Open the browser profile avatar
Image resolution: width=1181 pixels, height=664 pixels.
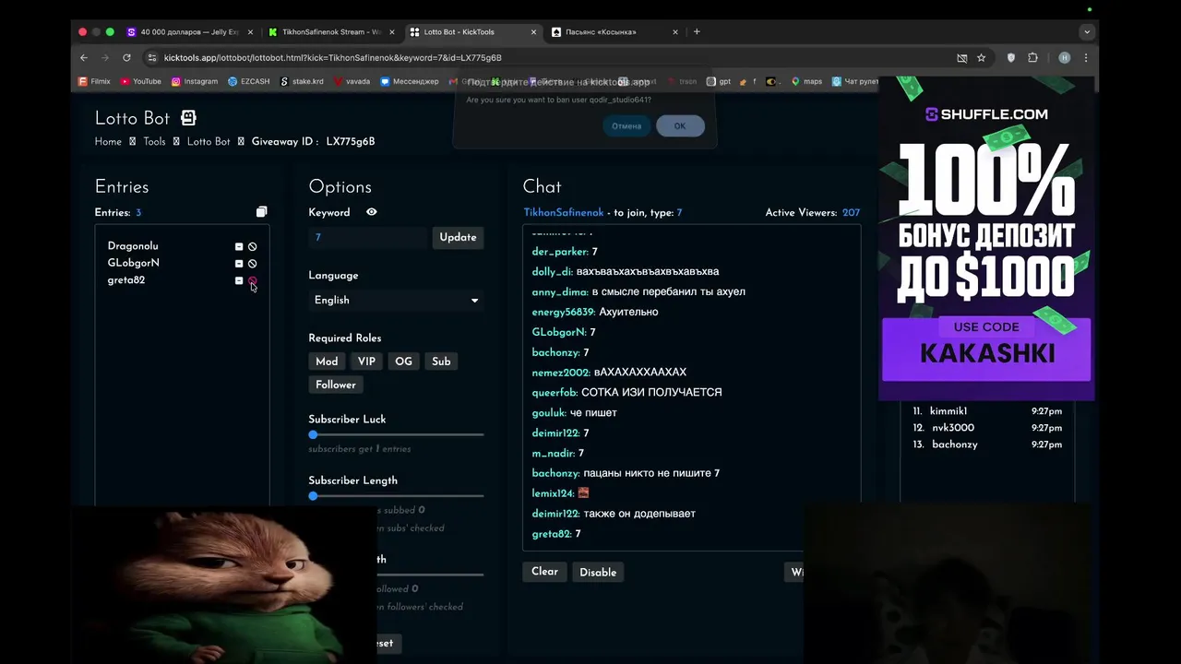coord(1064,57)
